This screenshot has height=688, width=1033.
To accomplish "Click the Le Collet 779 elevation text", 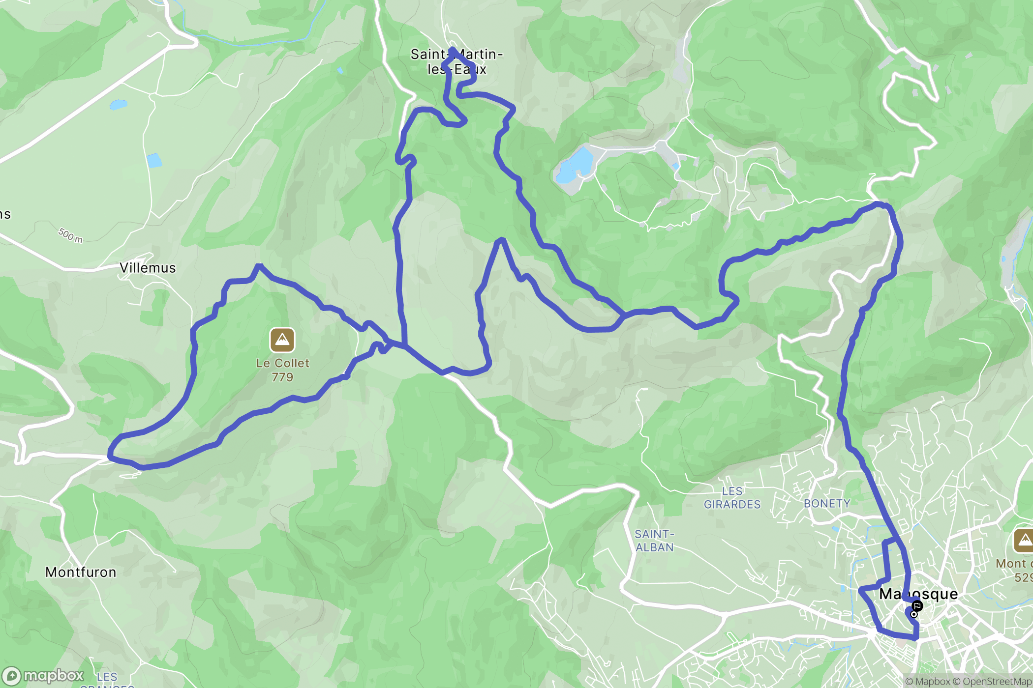I will pyautogui.click(x=282, y=370).
